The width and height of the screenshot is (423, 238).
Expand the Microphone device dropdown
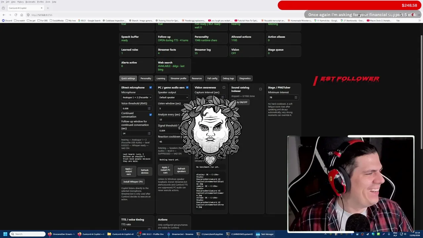pyautogui.click(x=136, y=98)
